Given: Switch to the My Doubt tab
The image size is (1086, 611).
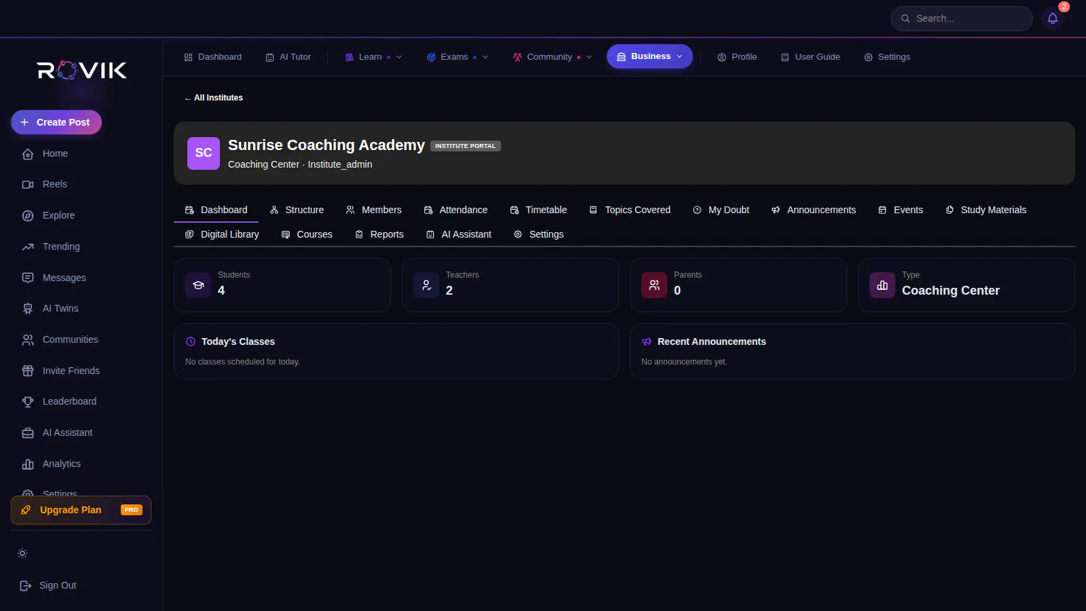Looking at the screenshot, I should point(721,210).
